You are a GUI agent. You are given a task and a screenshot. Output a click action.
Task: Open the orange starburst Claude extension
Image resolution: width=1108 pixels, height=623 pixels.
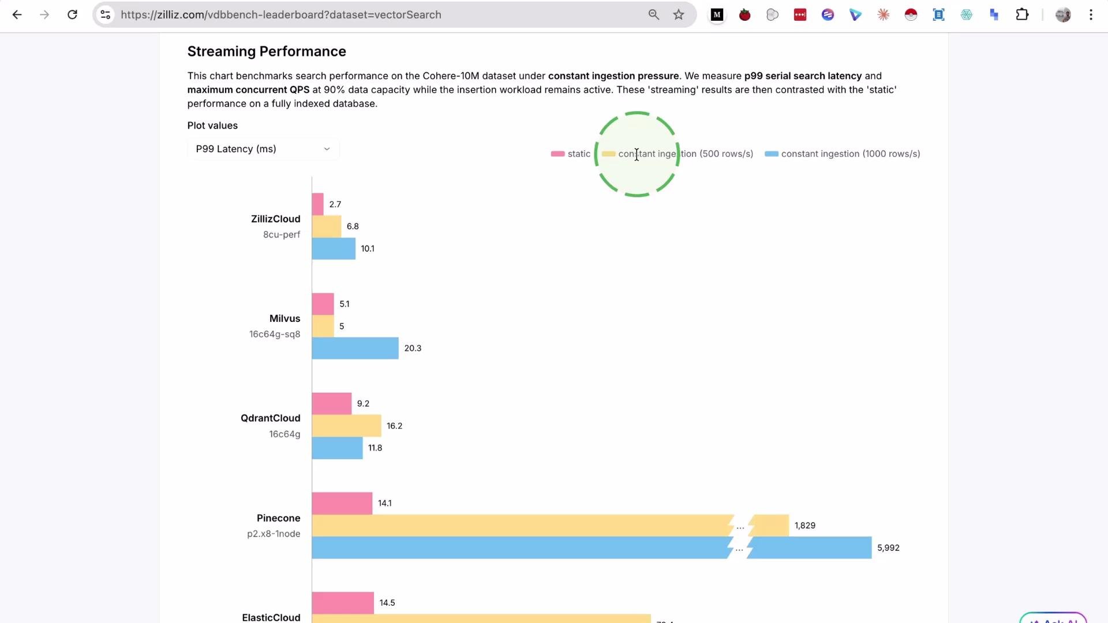point(884,15)
